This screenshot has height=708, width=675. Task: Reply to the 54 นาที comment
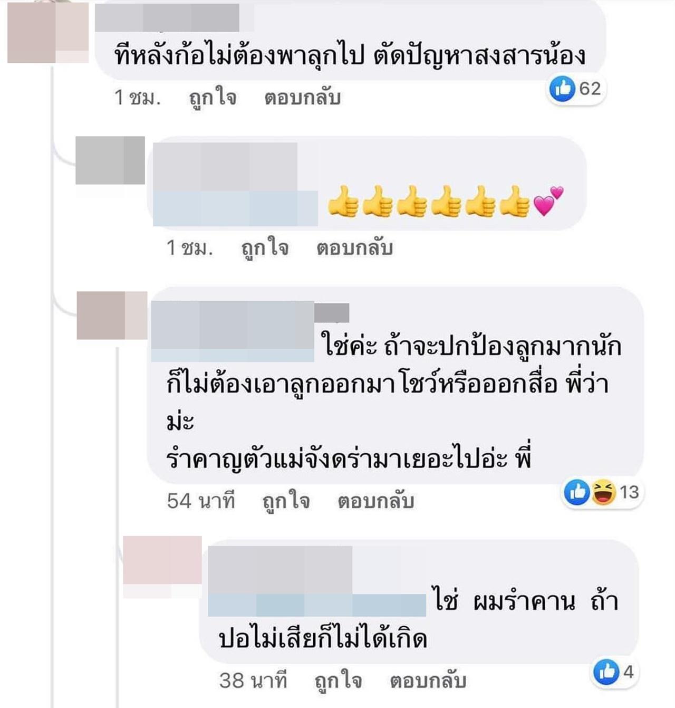click(x=376, y=501)
